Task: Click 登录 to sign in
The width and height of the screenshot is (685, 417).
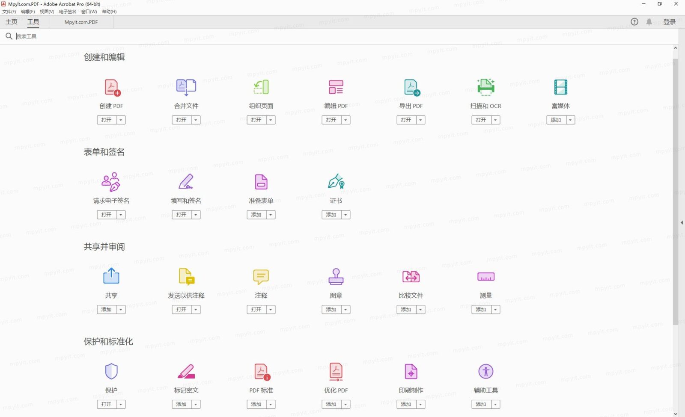Action: click(670, 22)
